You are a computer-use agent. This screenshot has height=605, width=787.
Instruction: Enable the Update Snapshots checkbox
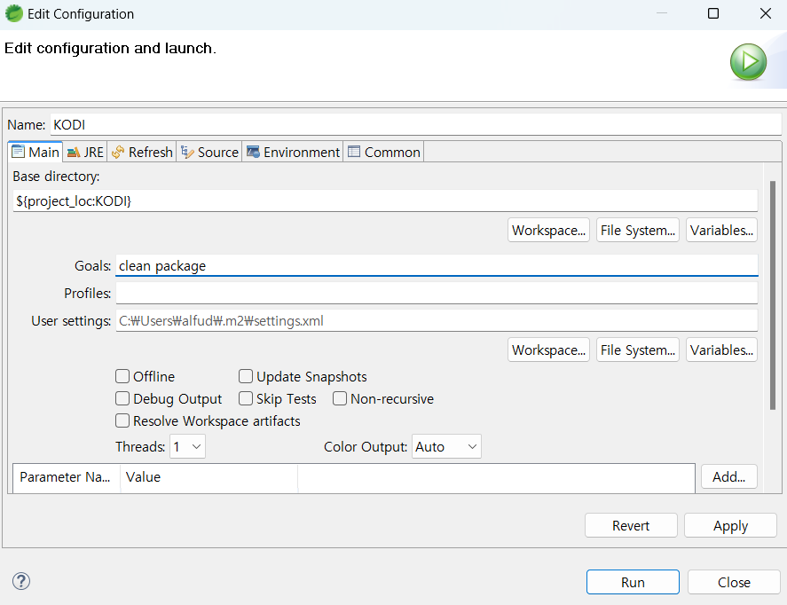point(246,376)
